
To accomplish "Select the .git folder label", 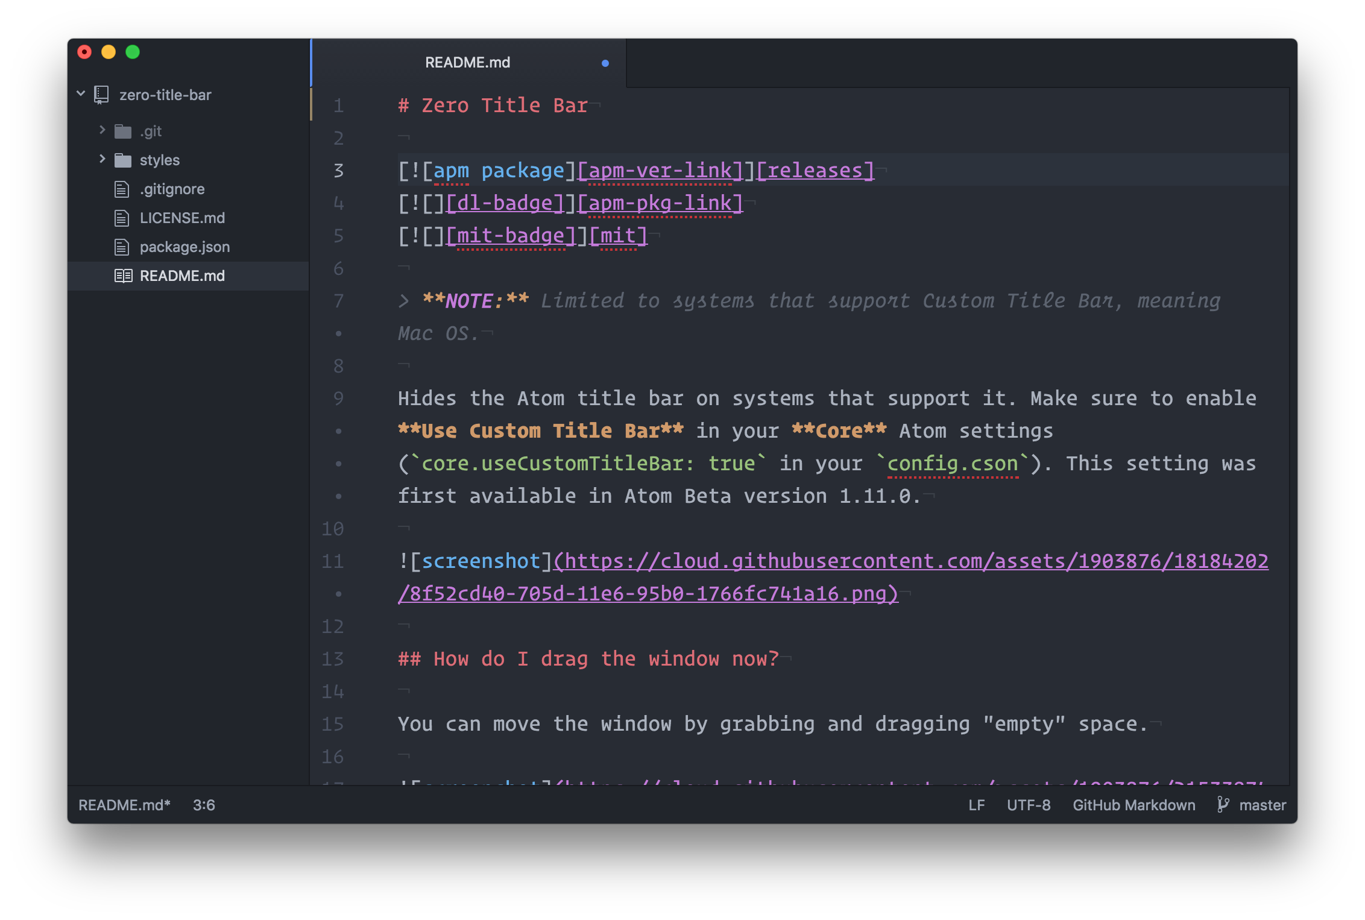I will (x=151, y=131).
